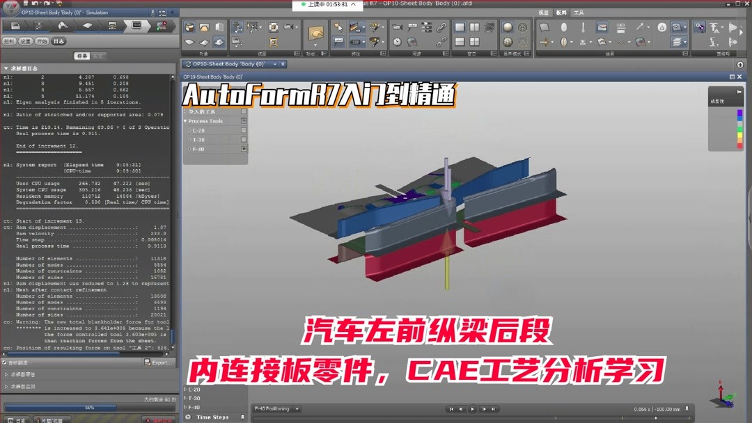Select the shaded sphere display mode icon
The width and height of the screenshot is (752, 423).
(508, 26)
